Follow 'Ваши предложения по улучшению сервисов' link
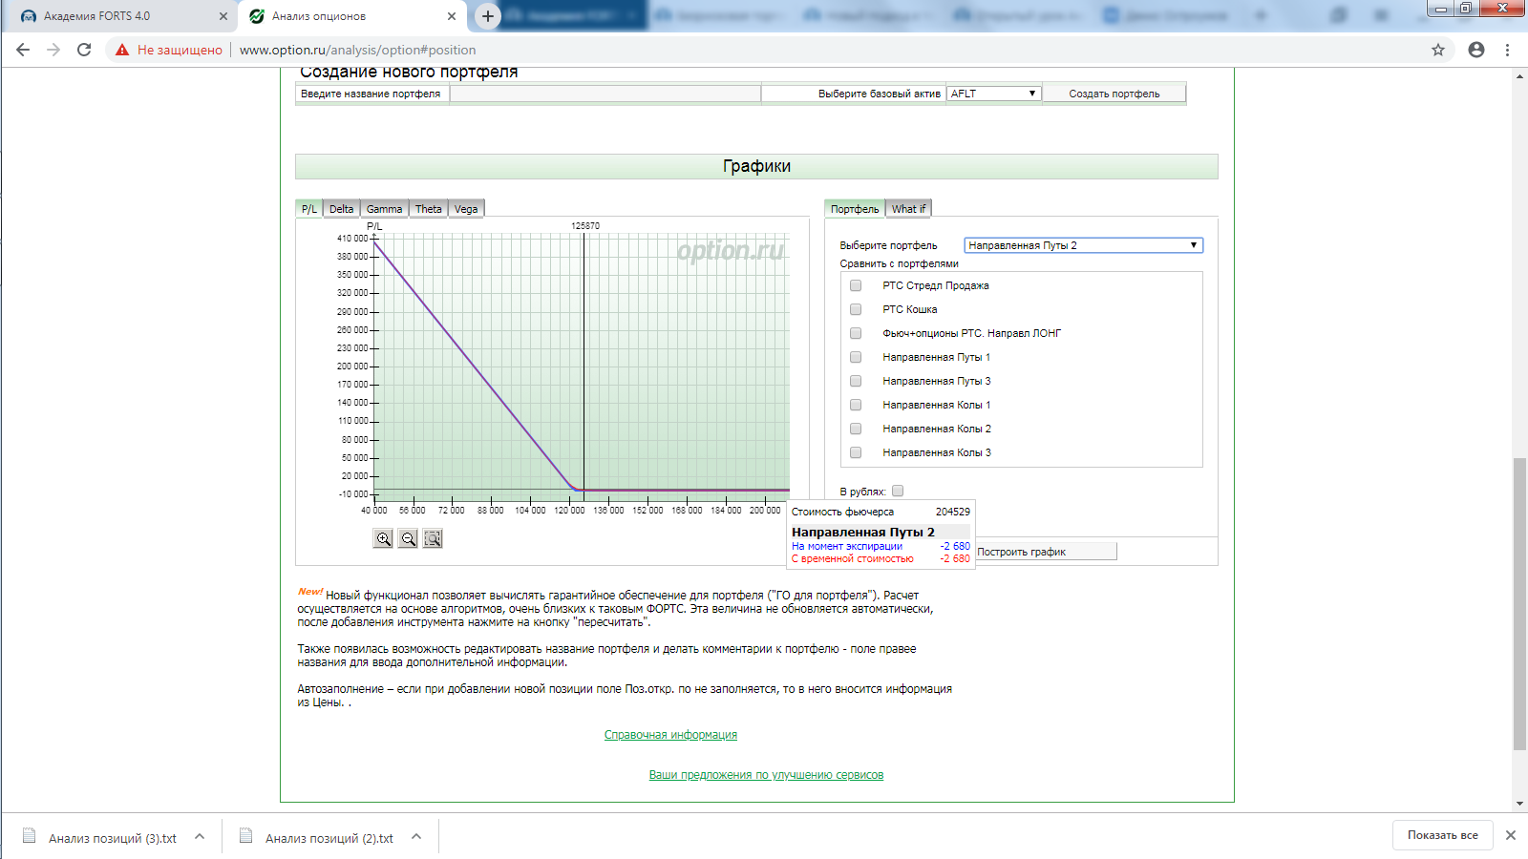Image resolution: width=1528 pixels, height=859 pixels. coord(766,775)
